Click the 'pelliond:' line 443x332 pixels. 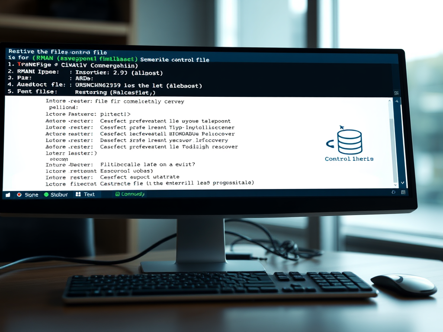[64, 107]
